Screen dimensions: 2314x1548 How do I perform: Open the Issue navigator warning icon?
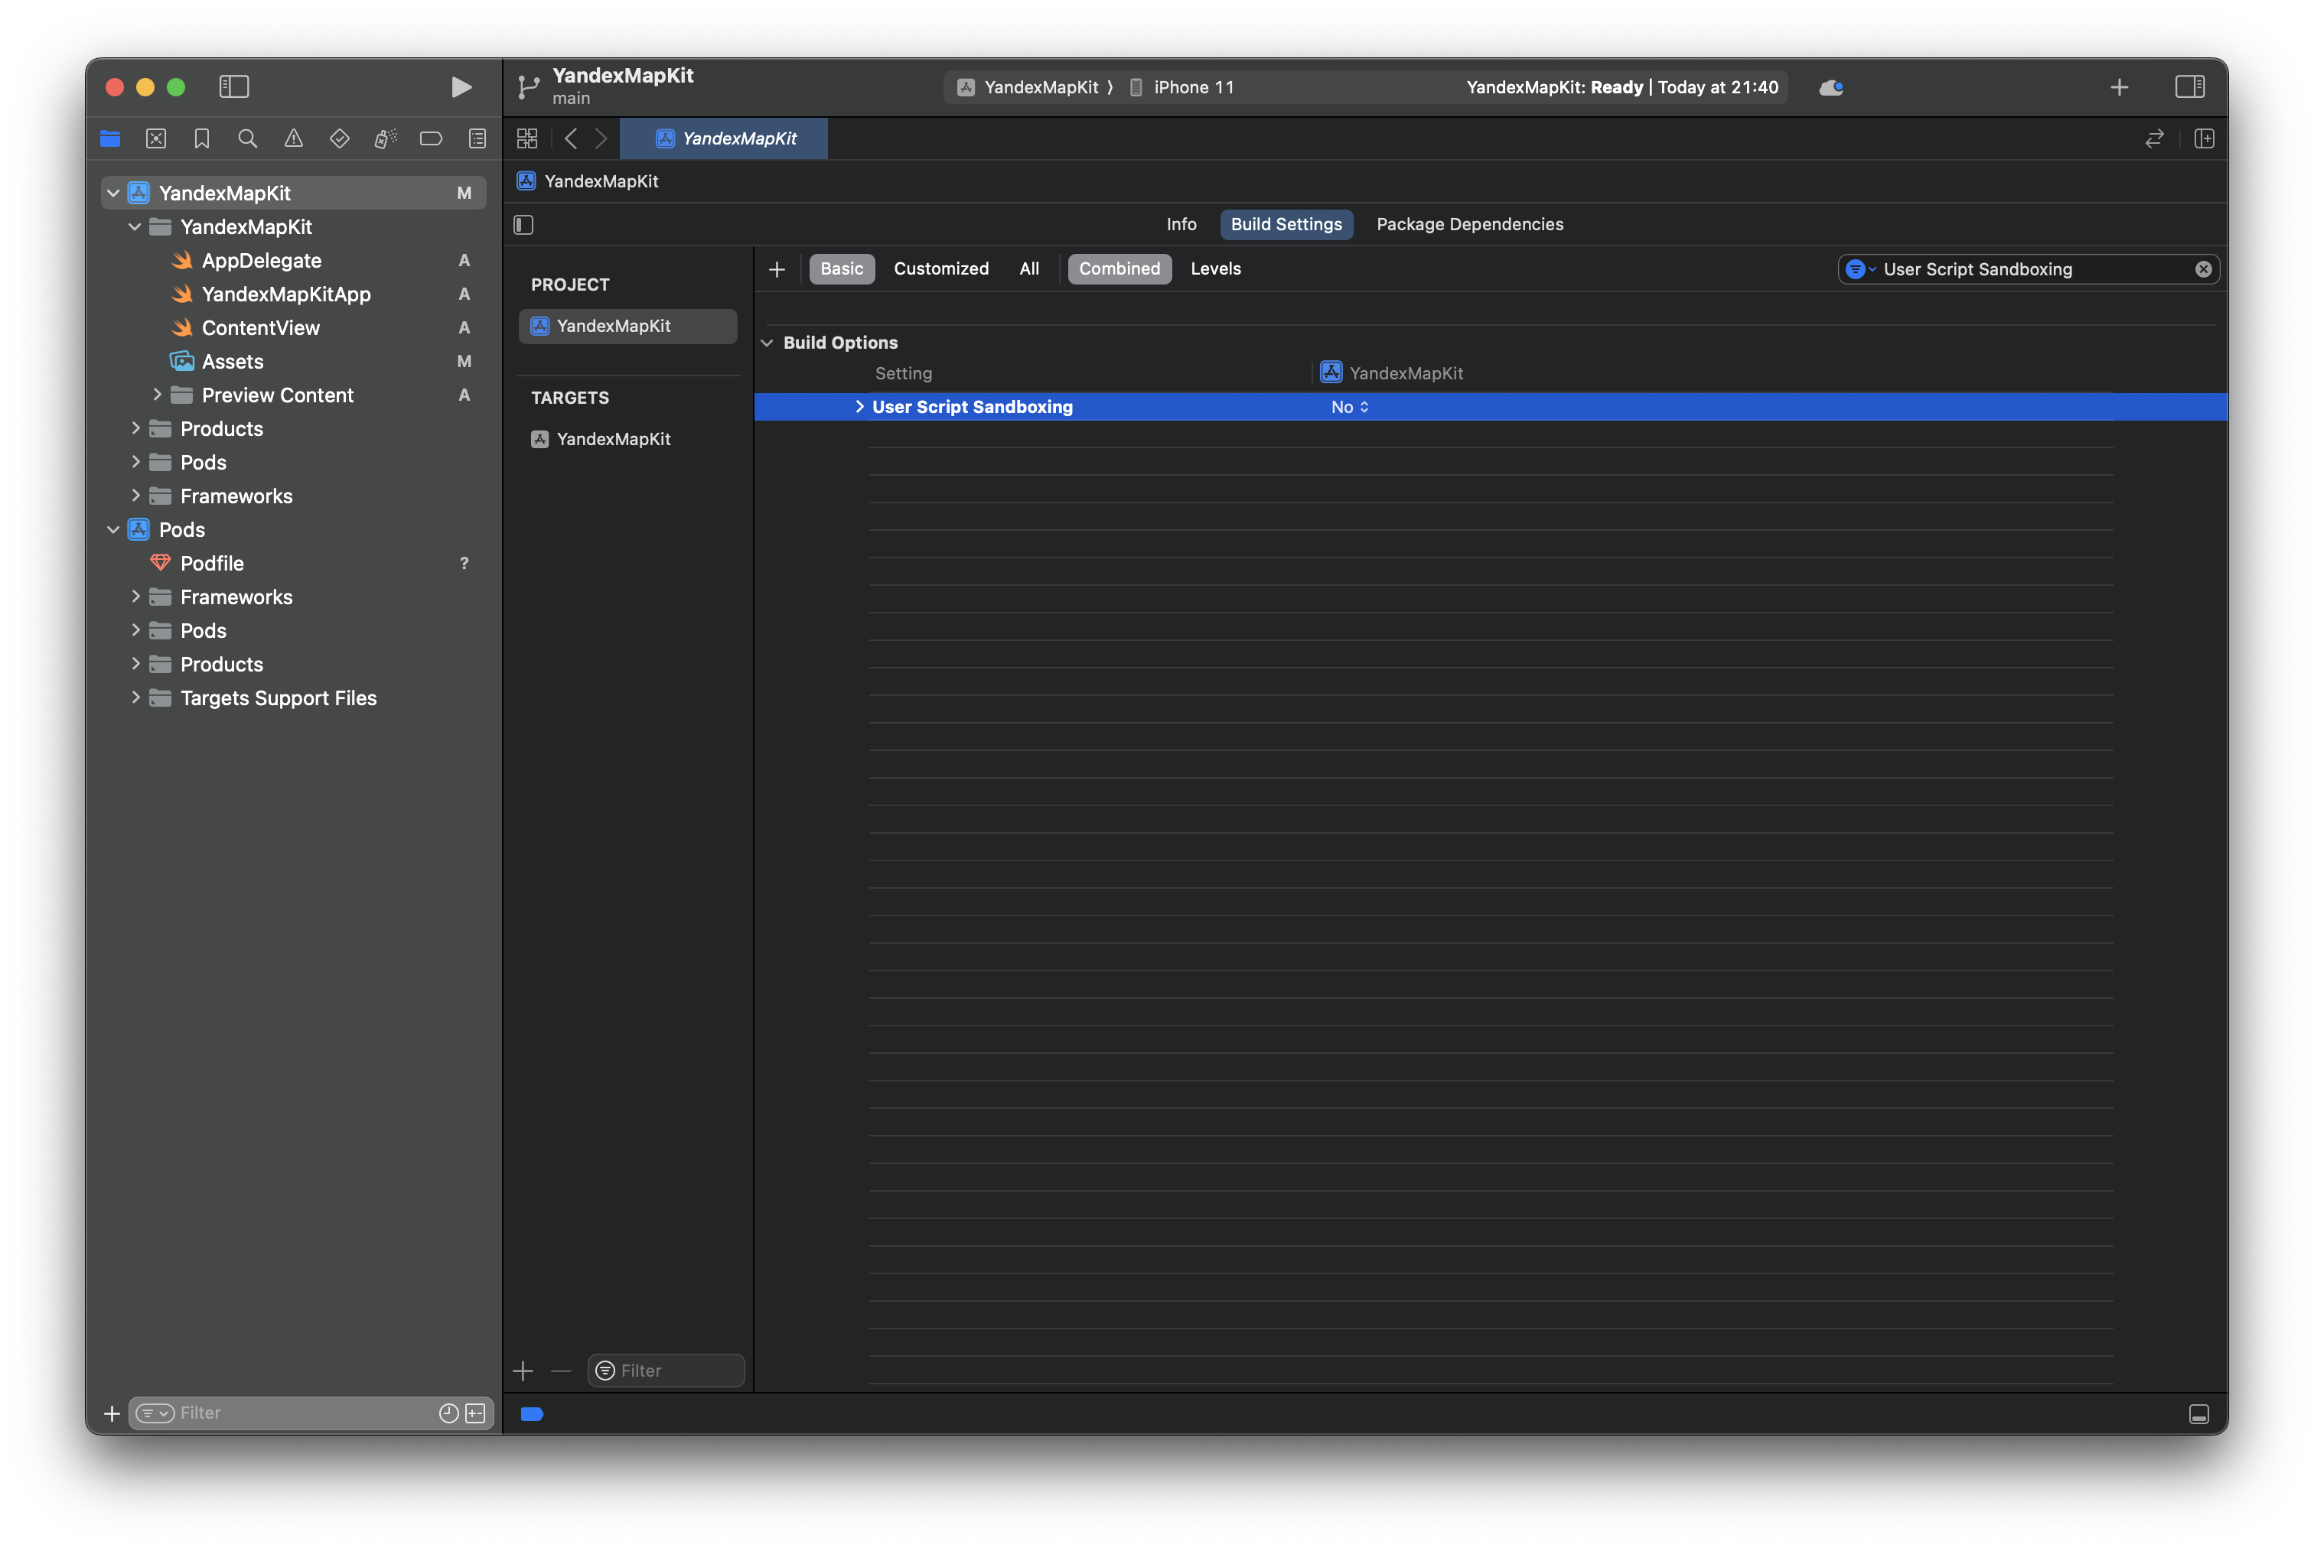293,139
